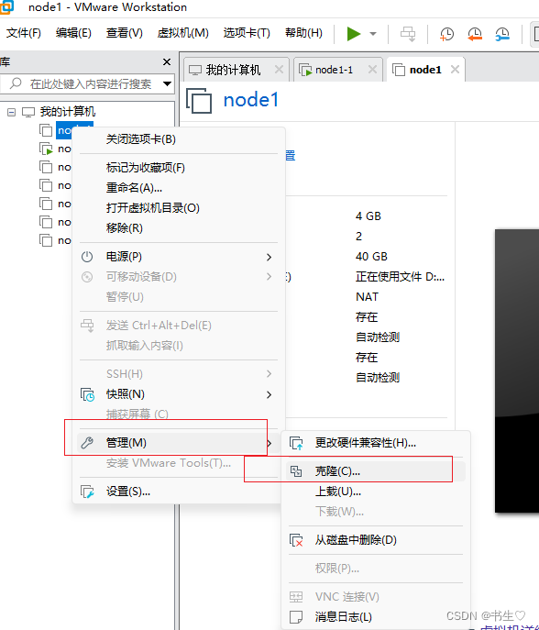Click the arrow next to 快照(N)
This screenshot has height=630, width=539.
click(x=269, y=394)
